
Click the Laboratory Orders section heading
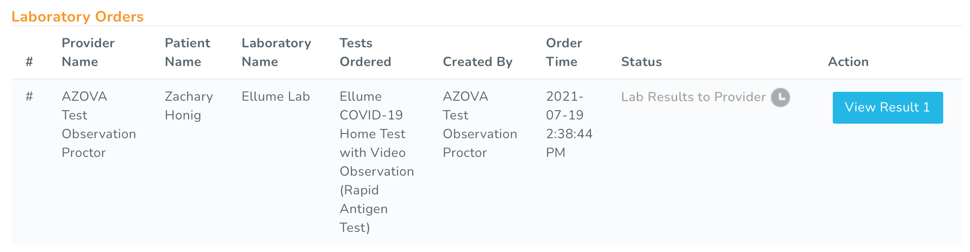[x=78, y=16]
